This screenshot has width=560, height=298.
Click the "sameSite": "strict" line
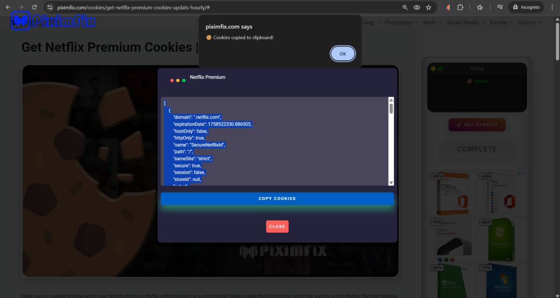point(192,158)
